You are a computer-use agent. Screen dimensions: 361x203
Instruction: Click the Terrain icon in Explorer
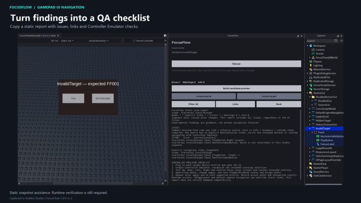(x=313, y=54)
